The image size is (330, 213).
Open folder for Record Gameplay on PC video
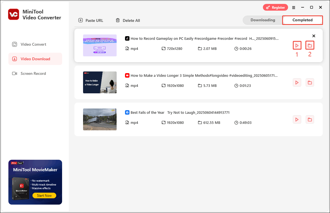click(x=310, y=45)
